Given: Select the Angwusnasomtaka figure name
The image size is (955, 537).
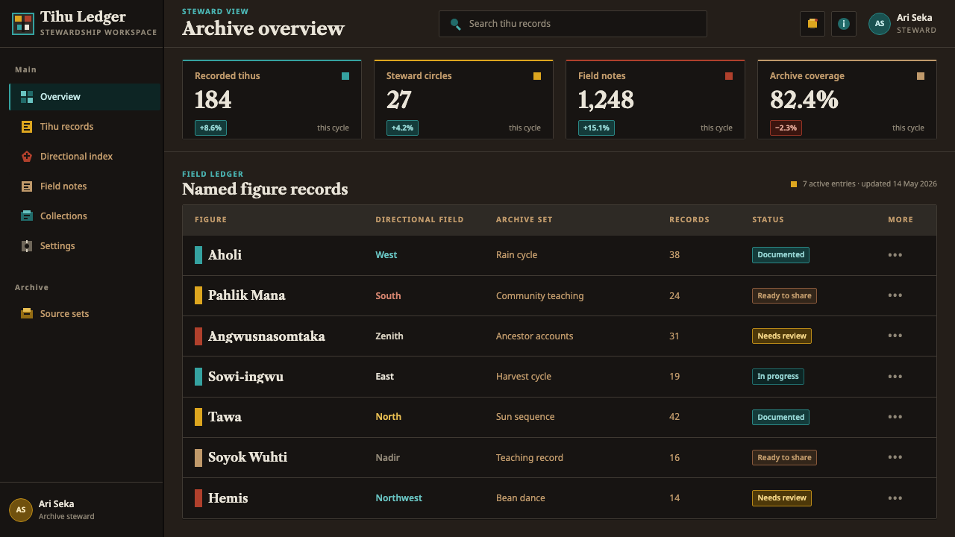Looking at the screenshot, I should click(x=266, y=336).
